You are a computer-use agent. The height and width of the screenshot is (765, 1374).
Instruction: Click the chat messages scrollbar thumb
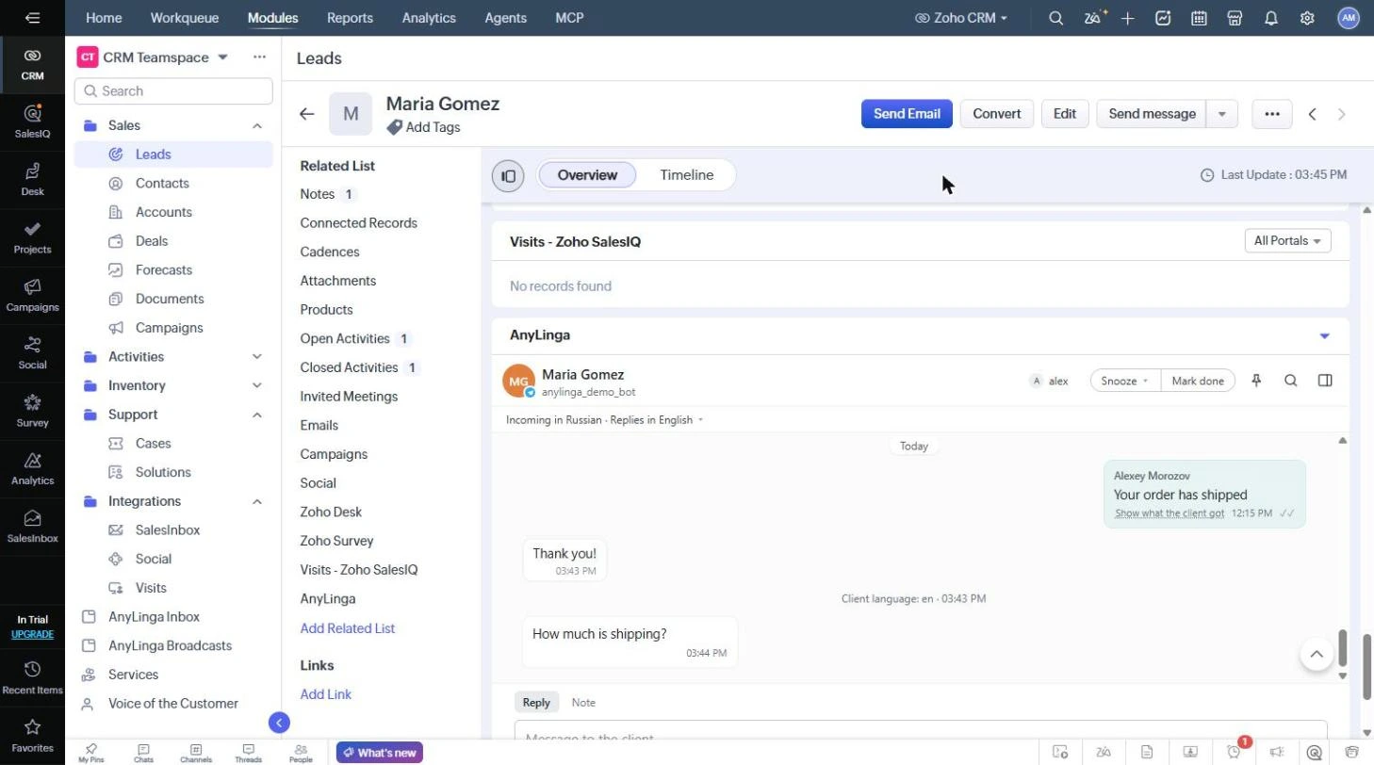pyautogui.click(x=1342, y=648)
